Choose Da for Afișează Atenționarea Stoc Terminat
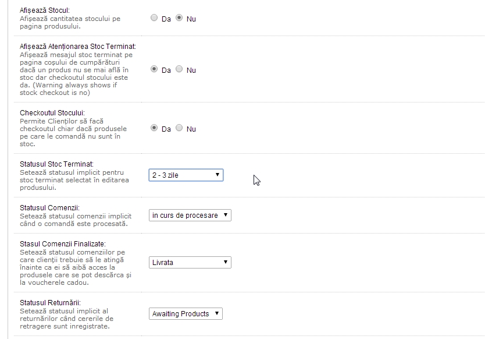The height and width of the screenshot is (339, 485). [x=154, y=69]
